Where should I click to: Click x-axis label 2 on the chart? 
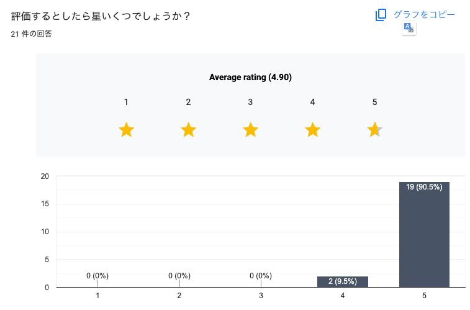click(x=179, y=296)
